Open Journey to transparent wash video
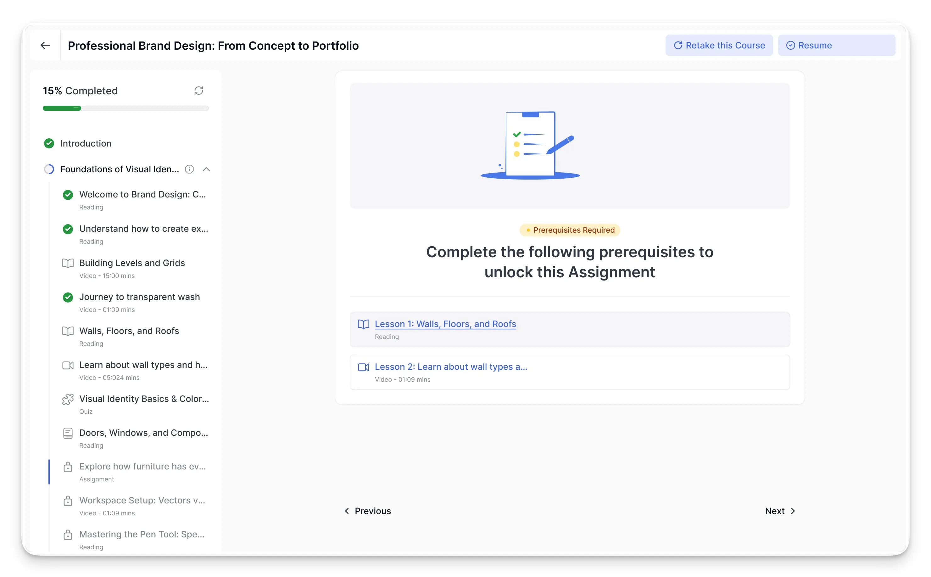 coord(139,297)
